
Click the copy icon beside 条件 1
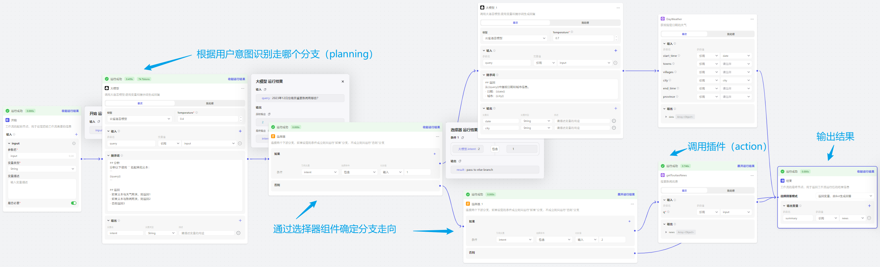click(463, 138)
